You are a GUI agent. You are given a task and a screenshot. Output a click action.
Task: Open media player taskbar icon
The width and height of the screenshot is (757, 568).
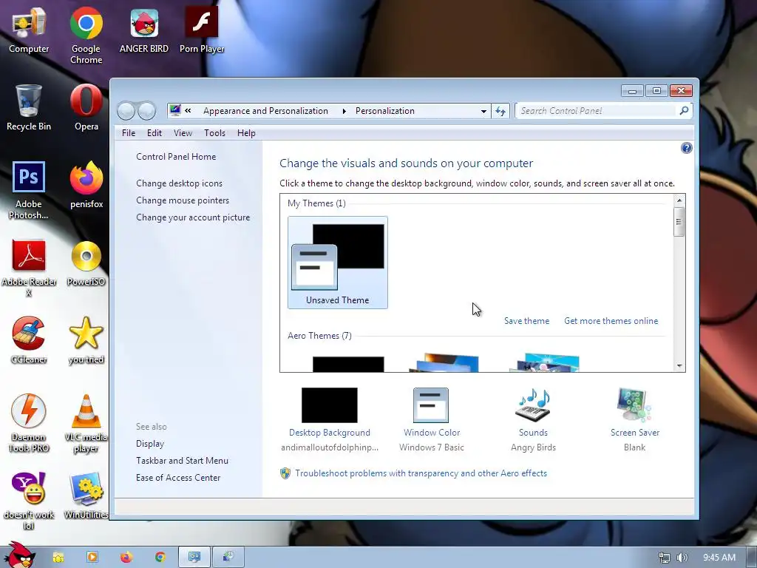click(92, 558)
